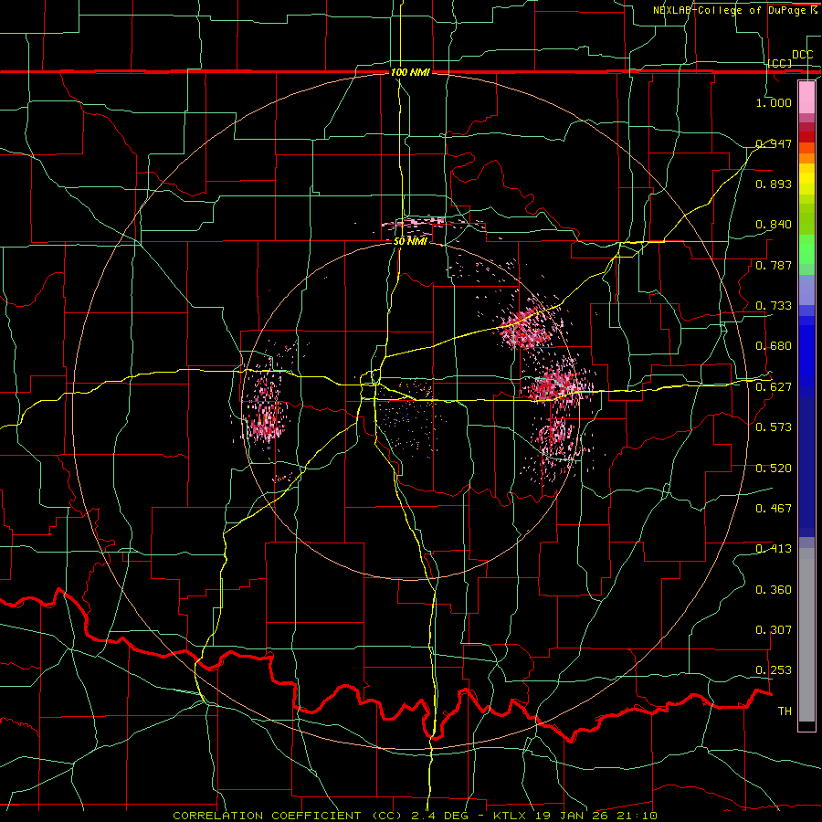Click the [CC] legend unit label

(x=780, y=63)
